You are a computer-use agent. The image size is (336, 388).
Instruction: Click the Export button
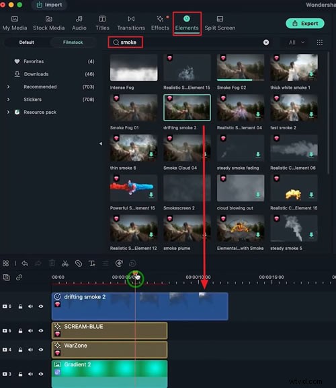click(305, 24)
